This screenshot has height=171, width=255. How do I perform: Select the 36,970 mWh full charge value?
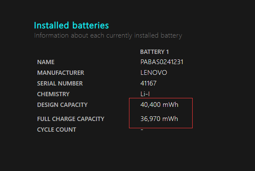[159, 119]
